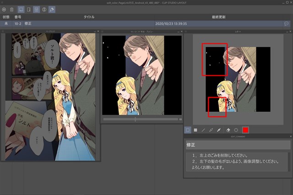
Task: Open the information circle icon
Action: click(x=44, y=9)
